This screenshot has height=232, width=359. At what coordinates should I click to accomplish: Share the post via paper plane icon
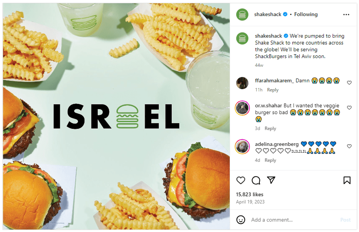[271, 180]
